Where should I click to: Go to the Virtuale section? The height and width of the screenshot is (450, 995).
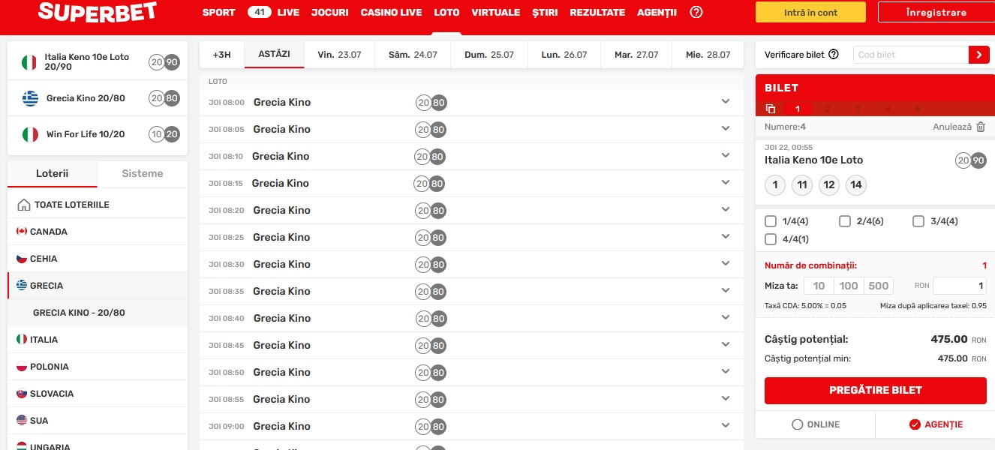pyautogui.click(x=495, y=13)
